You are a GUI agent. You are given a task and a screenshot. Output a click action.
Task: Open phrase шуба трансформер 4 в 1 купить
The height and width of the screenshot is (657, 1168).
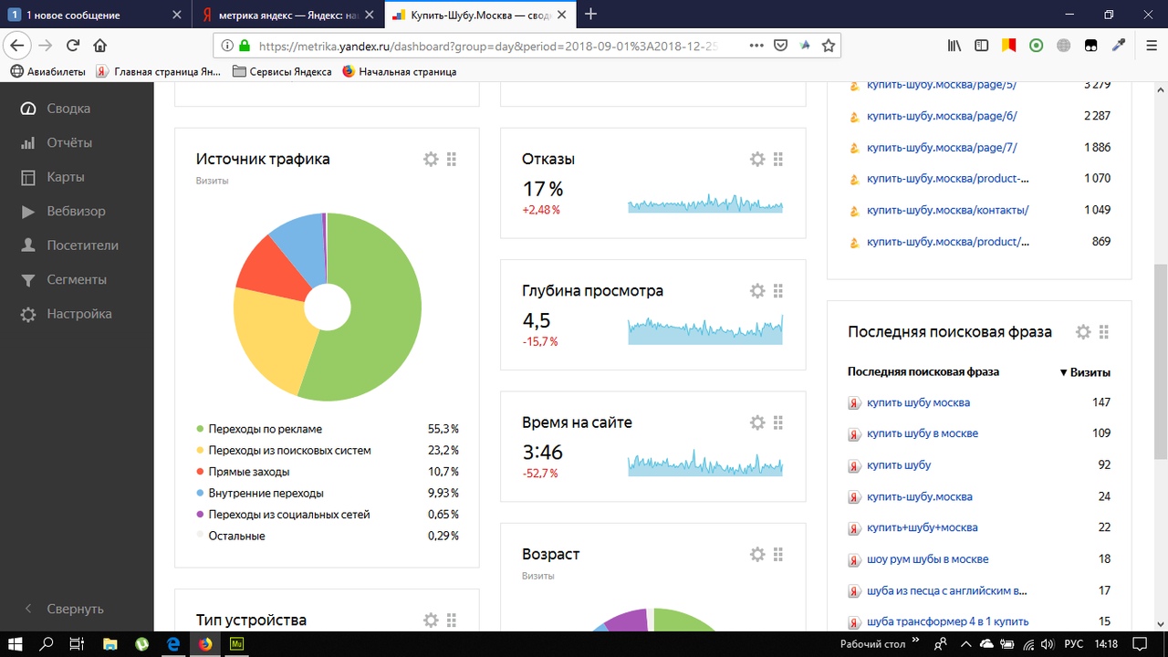(x=947, y=621)
